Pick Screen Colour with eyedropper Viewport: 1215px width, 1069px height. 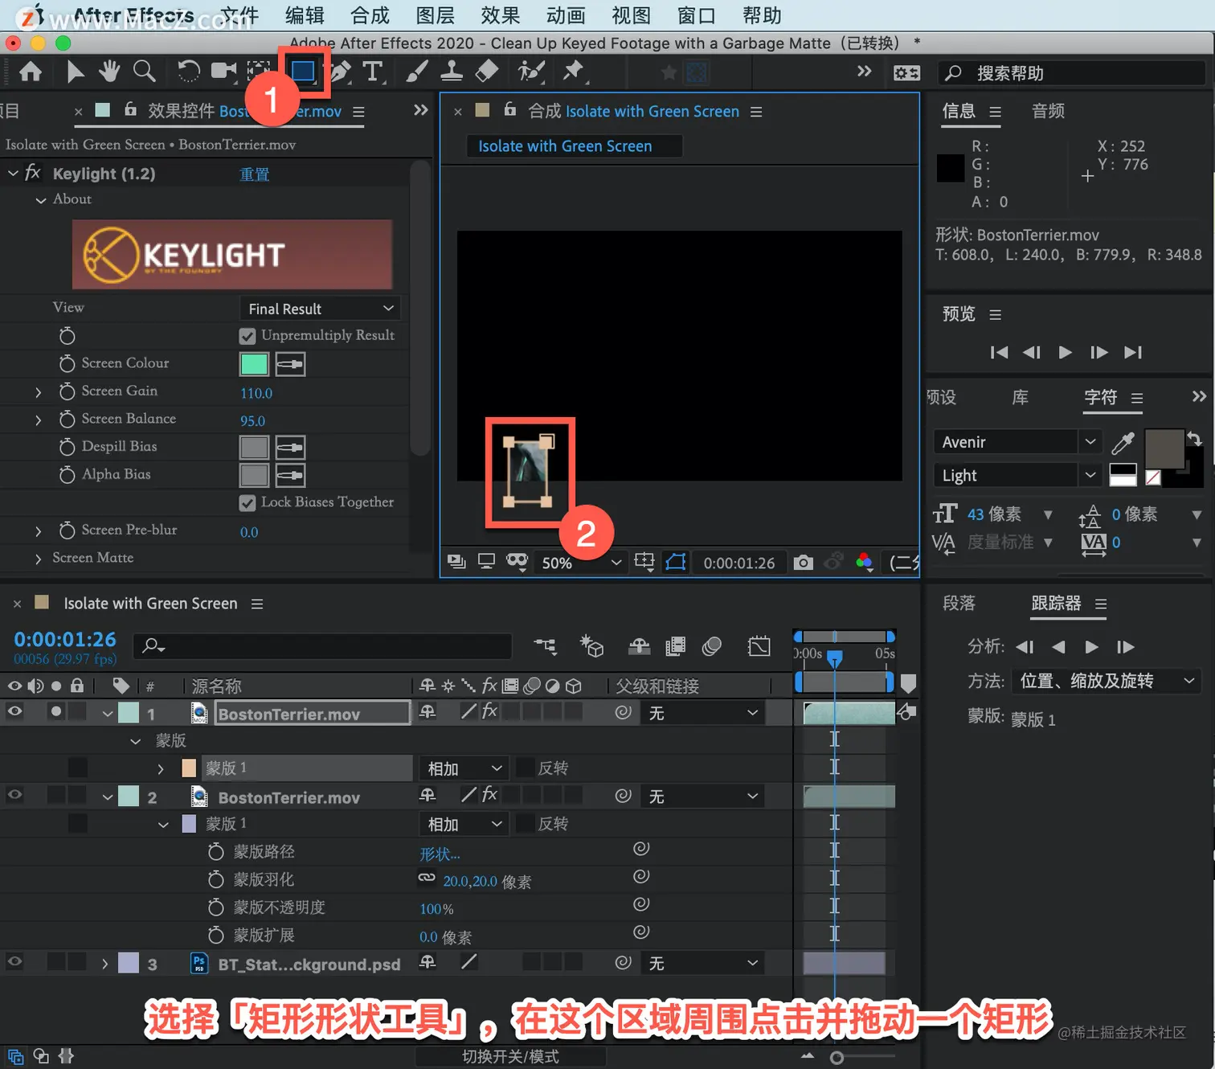[x=290, y=364]
